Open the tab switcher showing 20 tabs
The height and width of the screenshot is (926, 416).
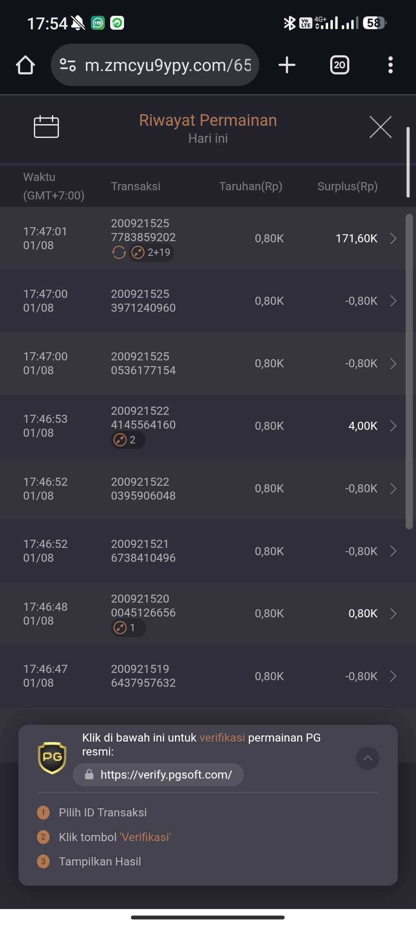pos(339,65)
